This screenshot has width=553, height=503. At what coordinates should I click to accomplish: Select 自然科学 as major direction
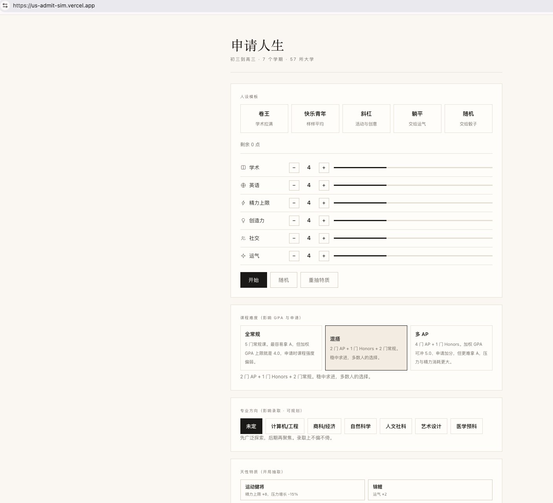coord(361,426)
